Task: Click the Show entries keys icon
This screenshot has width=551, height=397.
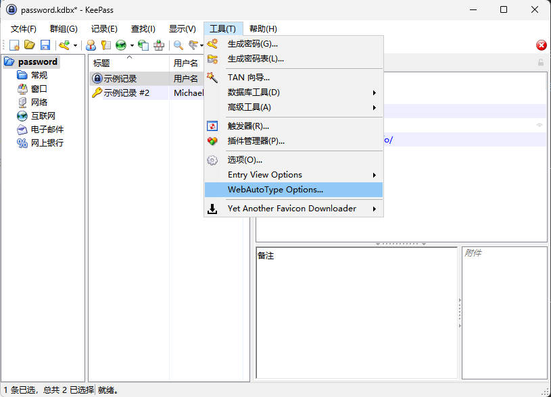Action: pos(193,45)
